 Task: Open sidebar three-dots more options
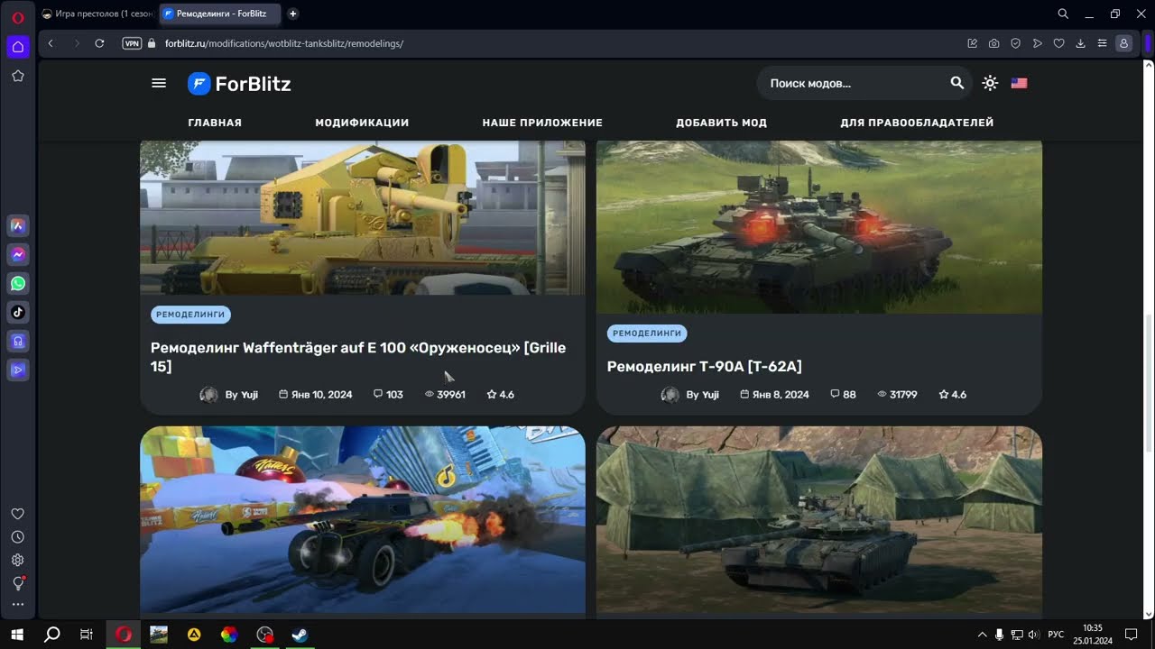click(x=17, y=605)
